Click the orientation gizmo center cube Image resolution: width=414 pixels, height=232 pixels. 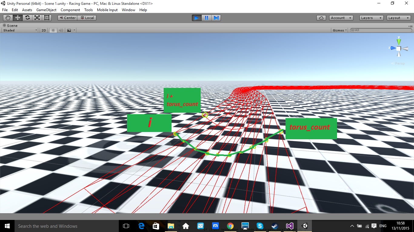pos(399,48)
